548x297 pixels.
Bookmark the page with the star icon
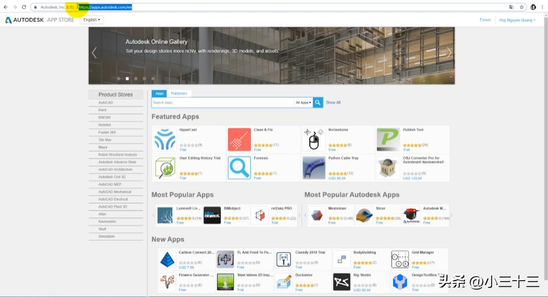click(521, 7)
